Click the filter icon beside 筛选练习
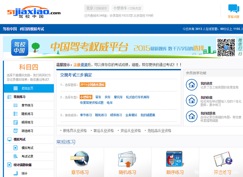This screenshot has width=243, height=177. point(15,131)
